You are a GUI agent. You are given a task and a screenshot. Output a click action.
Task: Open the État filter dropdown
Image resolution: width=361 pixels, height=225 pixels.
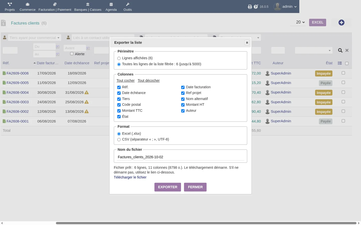click(314, 50)
